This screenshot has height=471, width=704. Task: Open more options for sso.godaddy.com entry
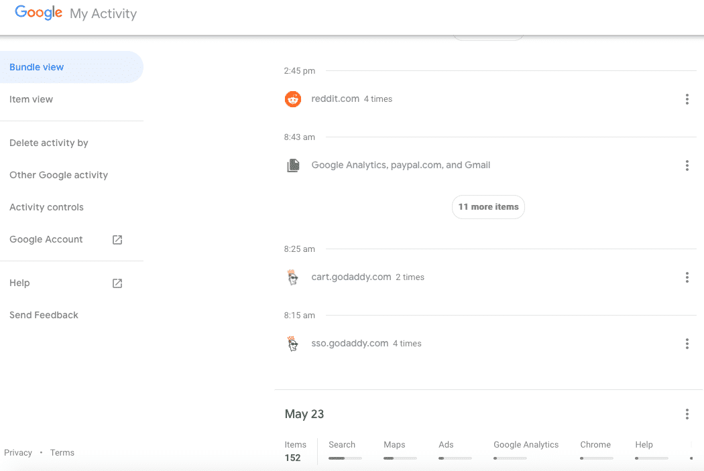coord(687,344)
